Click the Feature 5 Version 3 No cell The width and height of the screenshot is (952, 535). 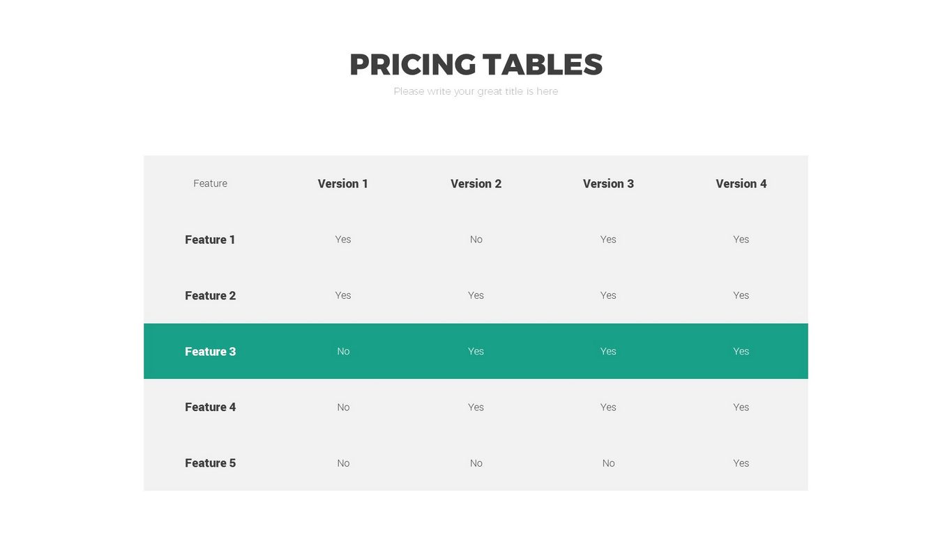(x=608, y=463)
